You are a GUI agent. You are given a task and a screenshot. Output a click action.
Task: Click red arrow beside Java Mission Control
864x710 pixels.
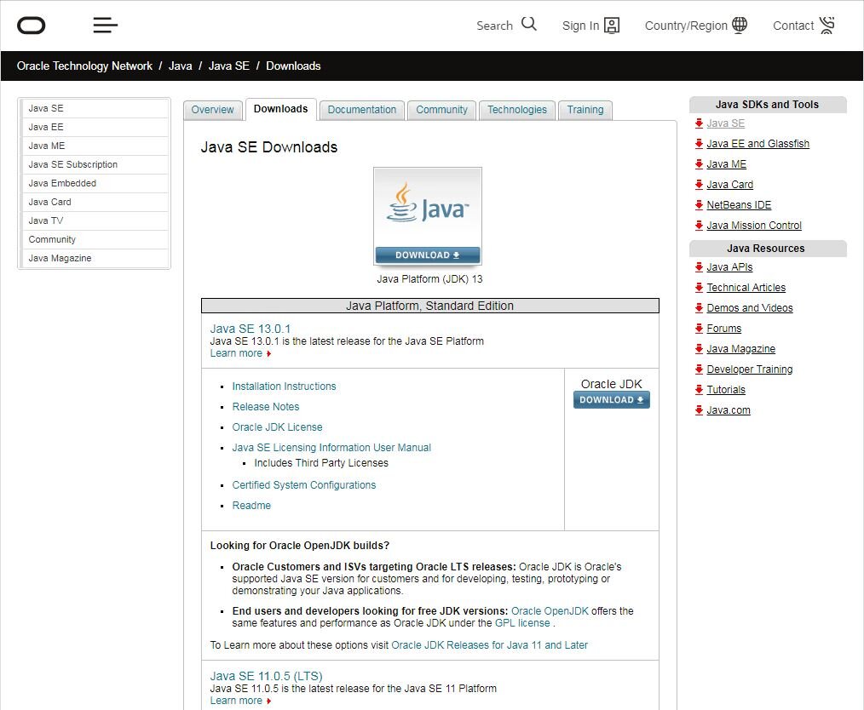[699, 225]
